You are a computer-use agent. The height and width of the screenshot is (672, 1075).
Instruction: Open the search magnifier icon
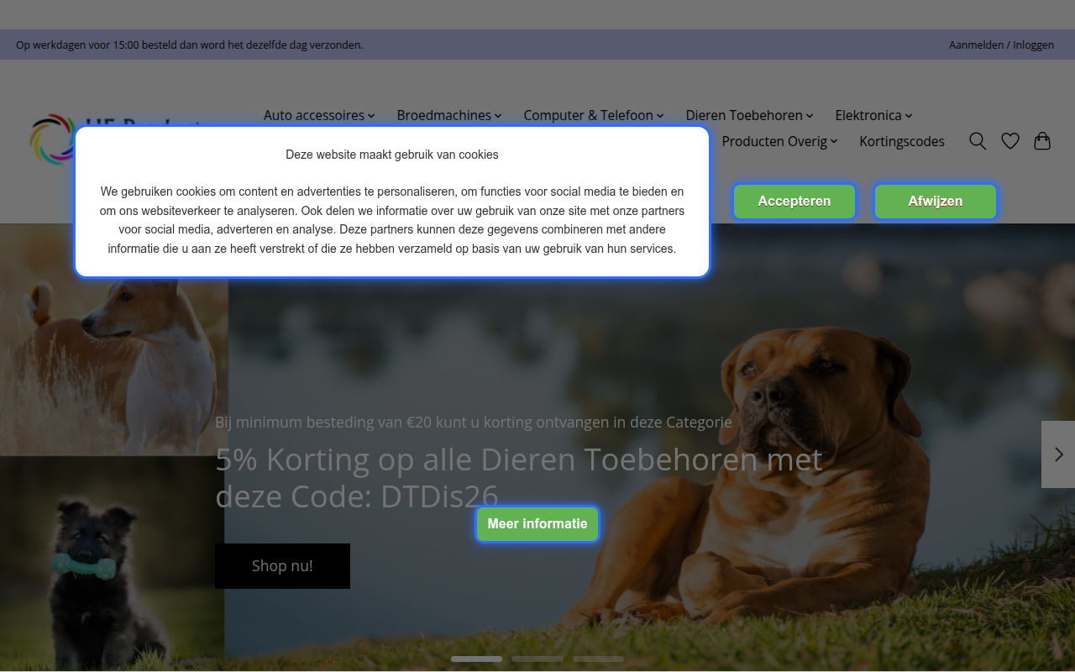coord(978,141)
